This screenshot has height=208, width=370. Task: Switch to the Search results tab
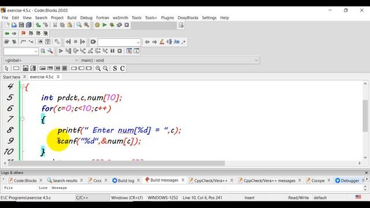tap(65, 180)
